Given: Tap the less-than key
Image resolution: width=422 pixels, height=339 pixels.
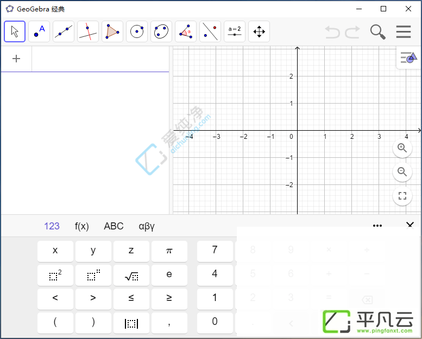Looking at the screenshot, I should pos(55,299).
